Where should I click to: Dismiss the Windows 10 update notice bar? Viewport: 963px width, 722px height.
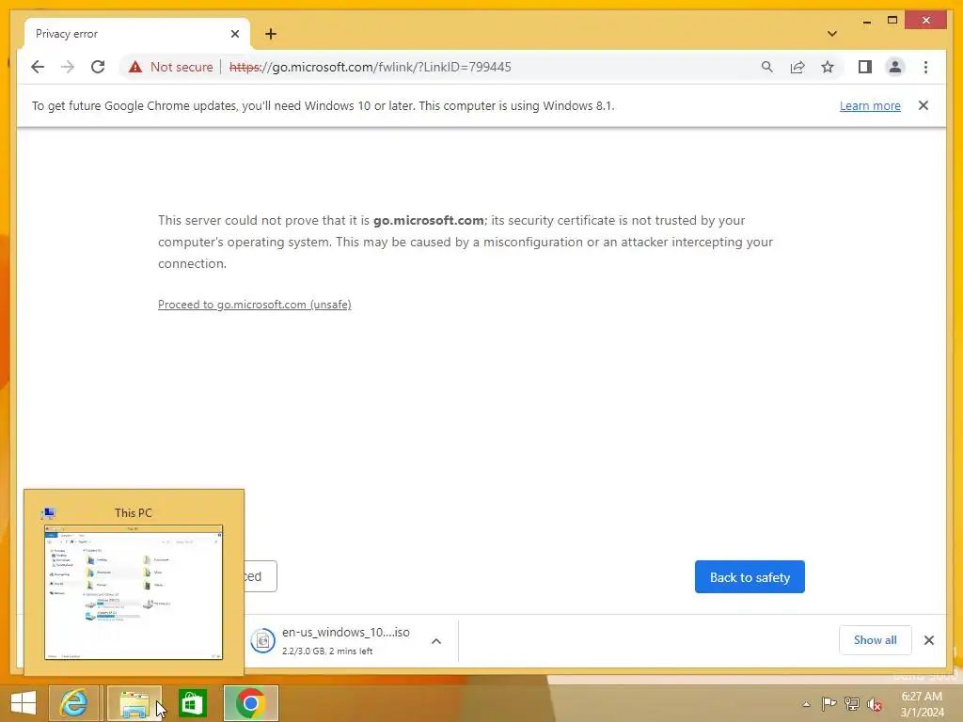point(924,105)
